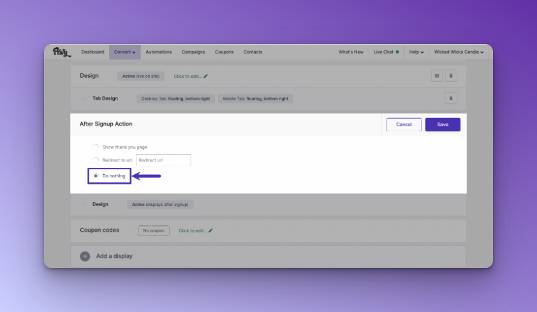Click the plus icon to add a display
Image resolution: width=537 pixels, height=312 pixels.
click(85, 256)
